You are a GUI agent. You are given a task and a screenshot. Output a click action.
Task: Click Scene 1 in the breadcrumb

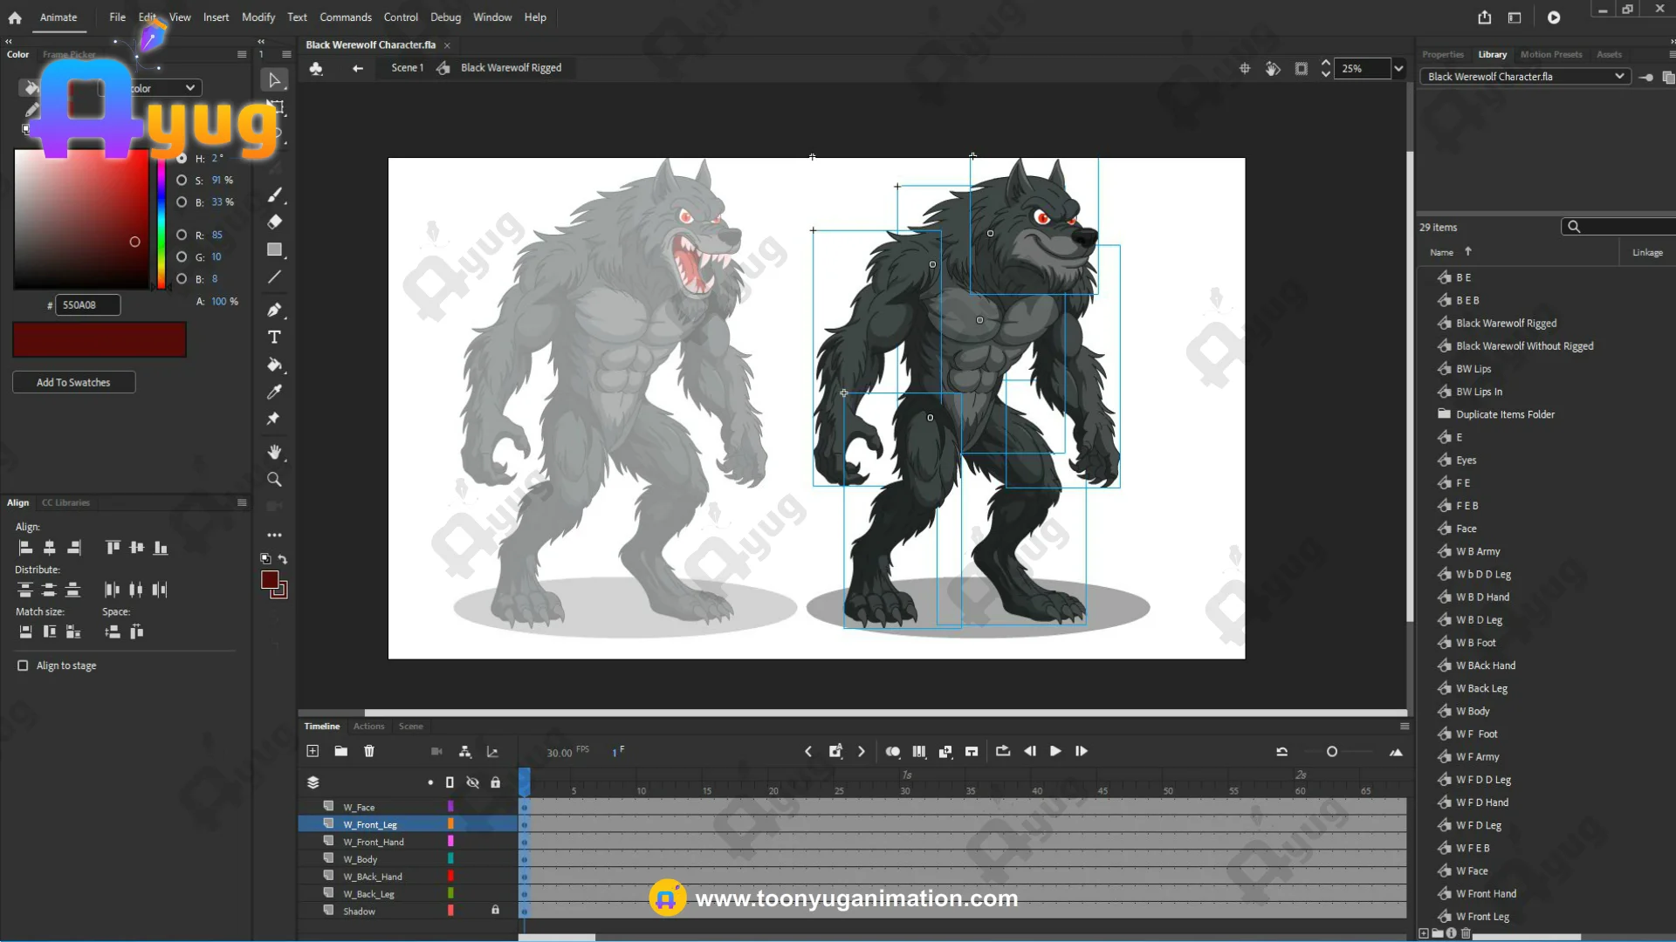[x=407, y=68]
